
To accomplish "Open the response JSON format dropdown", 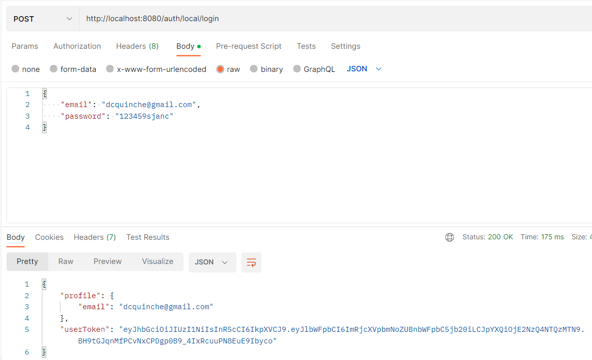I will click(x=212, y=262).
